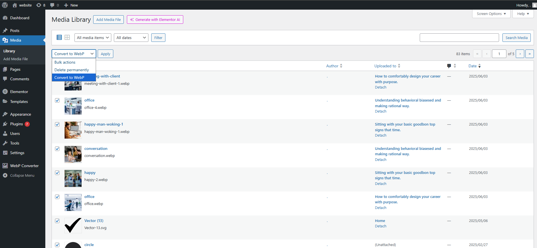The height and width of the screenshot is (248, 537).
Task: Click the Settings icon in sidebar
Action: click(5, 153)
